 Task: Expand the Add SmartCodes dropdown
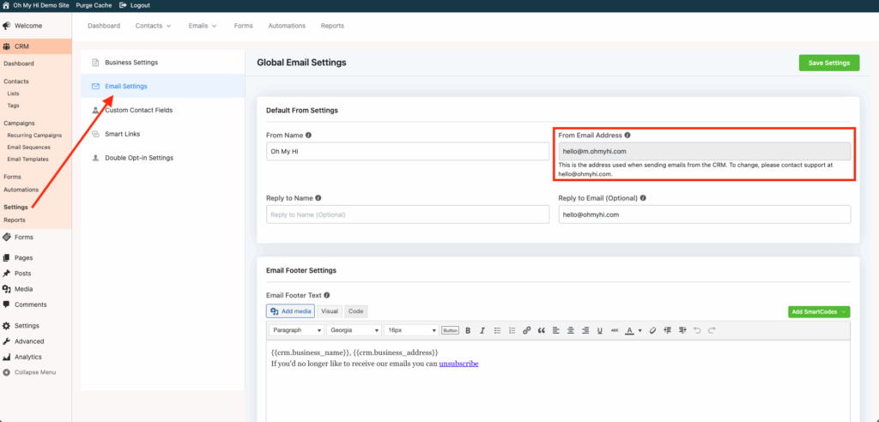pyautogui.click(x=819, y=311)
